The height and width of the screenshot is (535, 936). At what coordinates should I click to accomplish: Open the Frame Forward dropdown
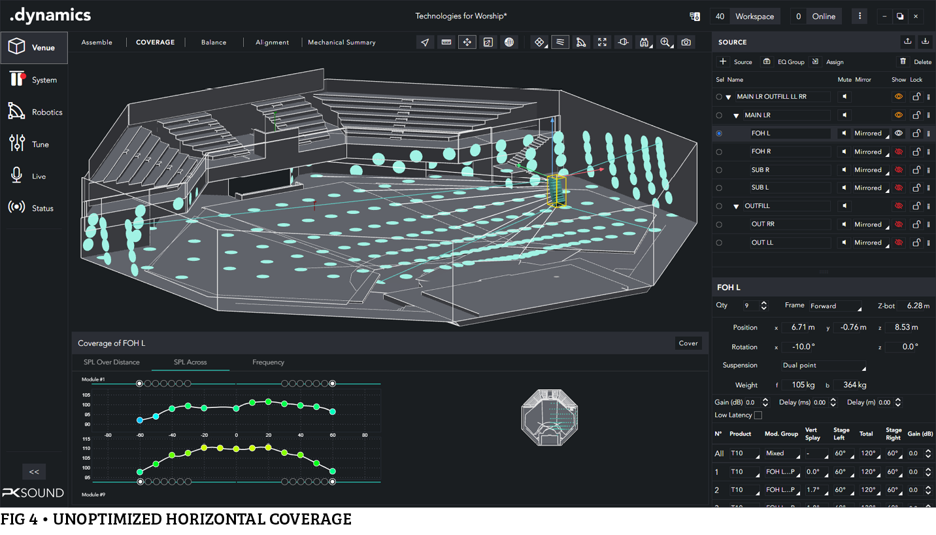835,306
